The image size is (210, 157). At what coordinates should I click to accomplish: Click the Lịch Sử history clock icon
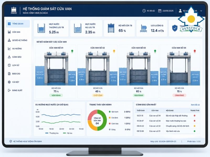[x=9, y=65]
